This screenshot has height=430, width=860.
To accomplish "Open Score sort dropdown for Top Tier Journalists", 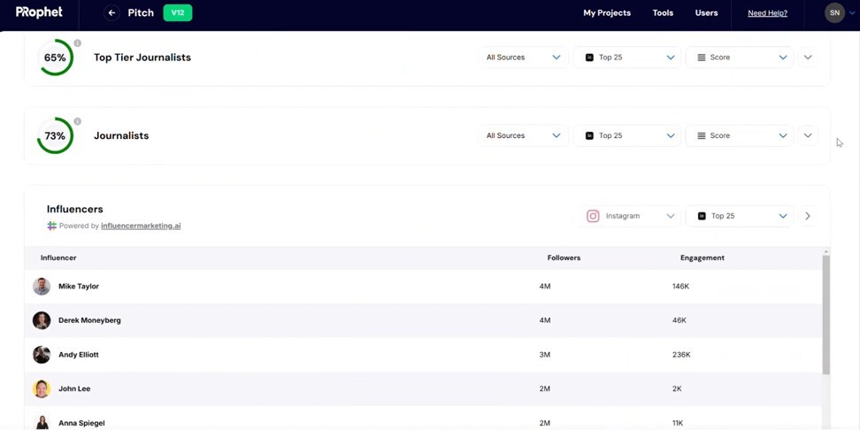I will [x=740, y=58].
